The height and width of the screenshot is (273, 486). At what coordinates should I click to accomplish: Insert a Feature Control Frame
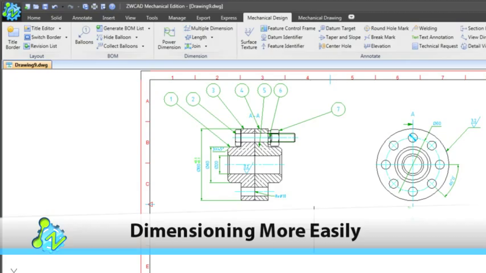pos(288,28)
